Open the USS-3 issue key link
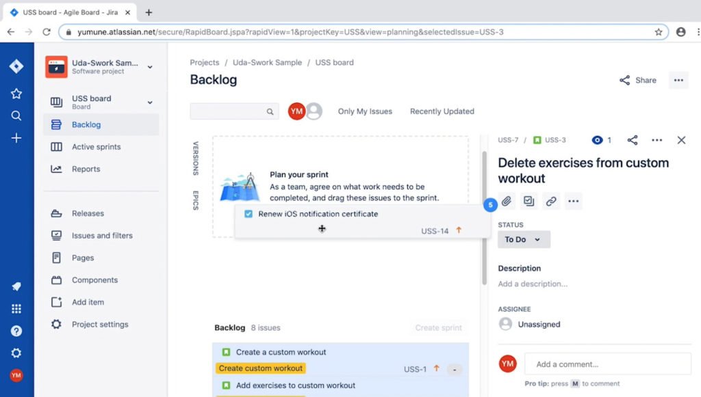 click(x=555, y=140)
